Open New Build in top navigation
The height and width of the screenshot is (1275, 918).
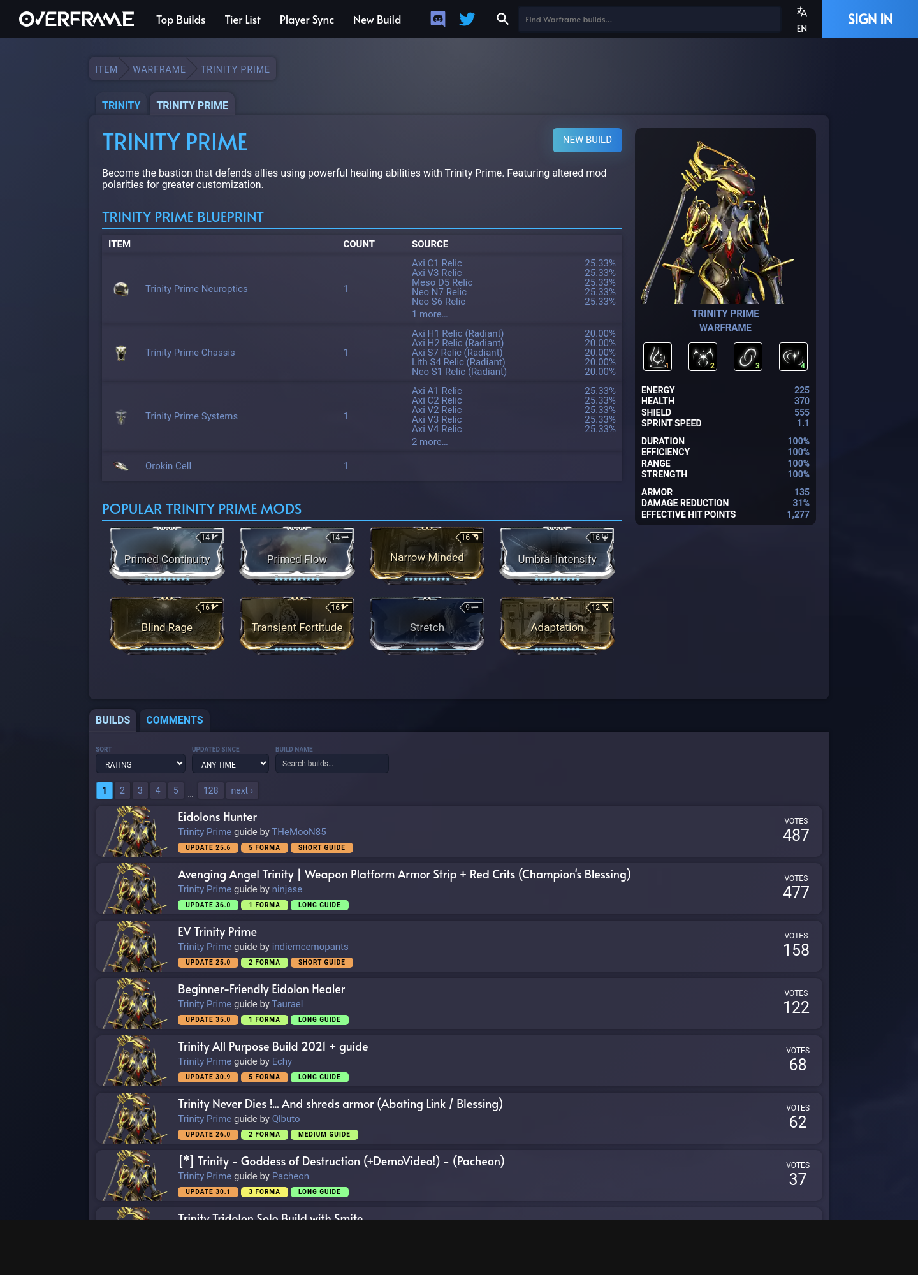(x=377, y=20)
